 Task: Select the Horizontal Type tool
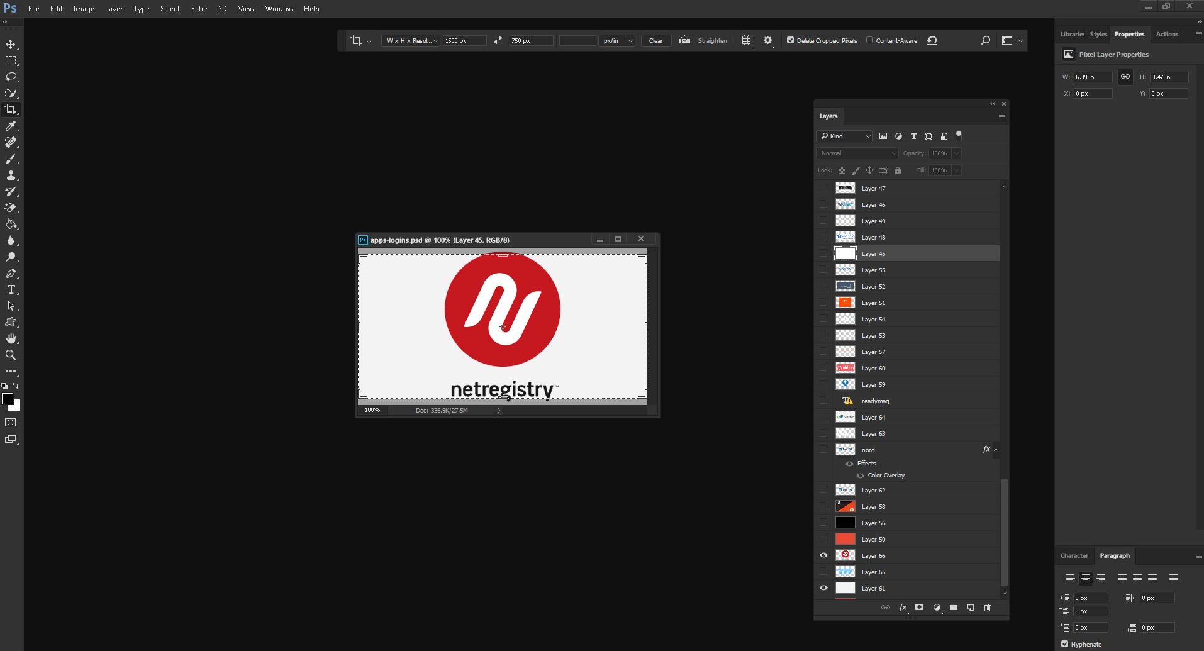coord(11,289)
